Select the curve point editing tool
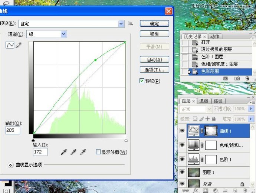Viewport: 256px width, 193px height. point(10,45)
